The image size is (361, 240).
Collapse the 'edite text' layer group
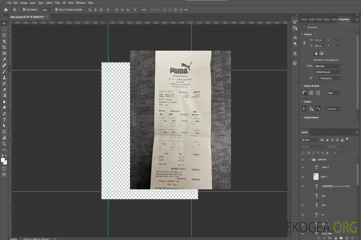point(311,159)
